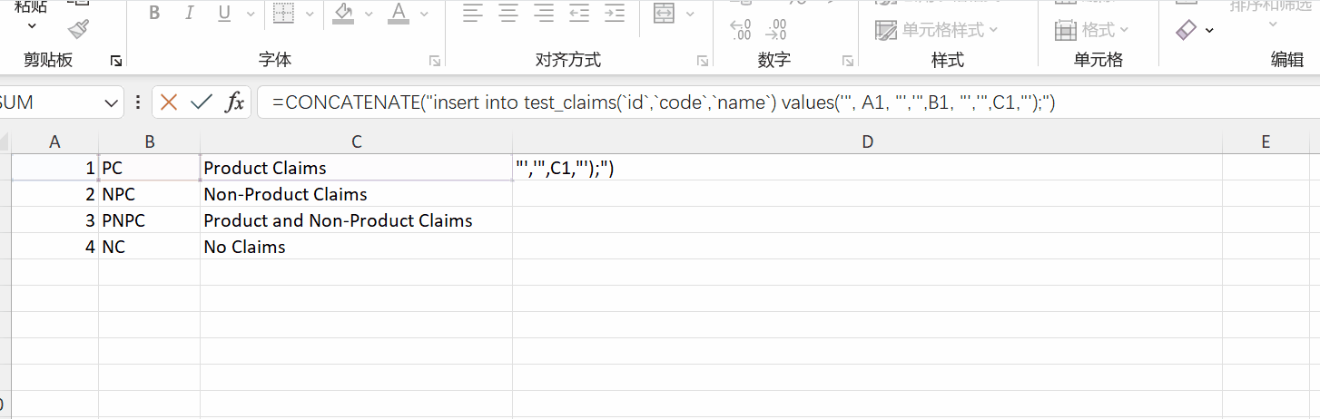Toggle bold formatting
The height and width of the screenshot is (419, 1320).
[153, 13]
